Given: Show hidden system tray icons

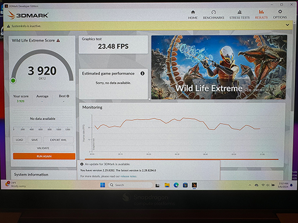Looking at the screenshot, I should pyautogui.click(x=250, y=185).
